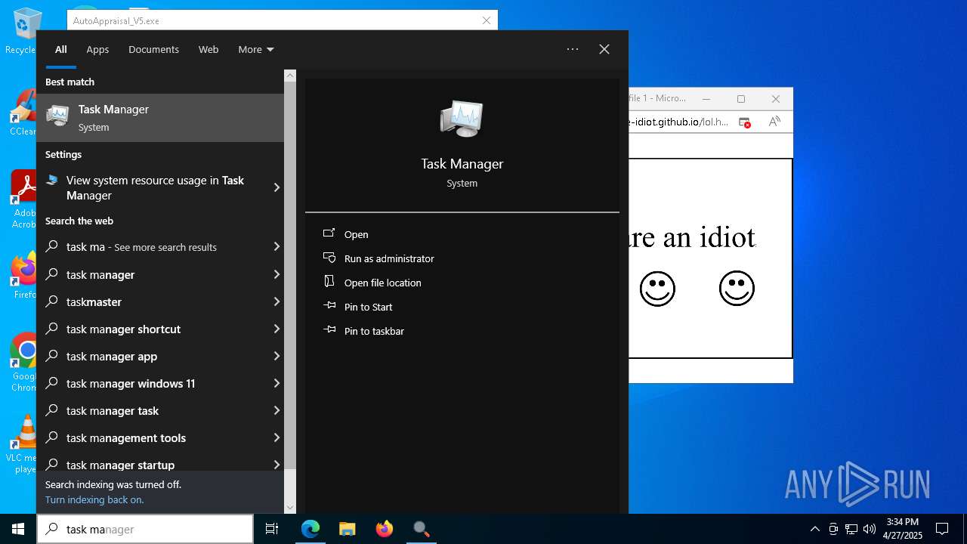This screenshot has height=544, width=967.
Task: Choose Pin to taskbar
Action: tap(374, 331)
